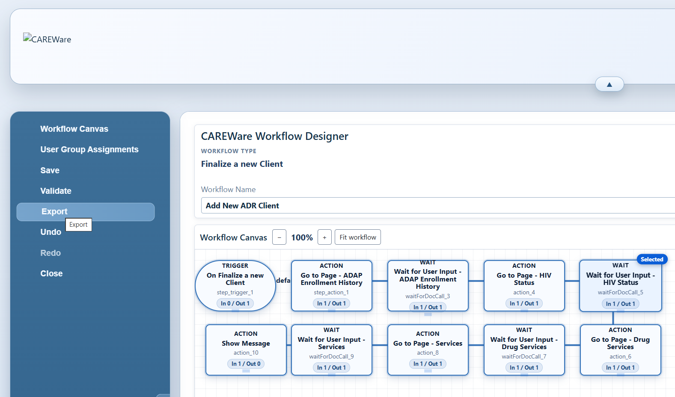The width and height of the screenshot is (675, 397).
Task: Click the CAREWare logo image
Action: pos(47,39)
